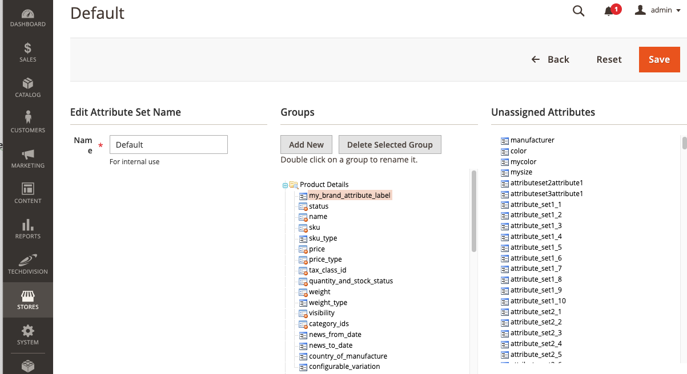Select the status attribute

319,206
